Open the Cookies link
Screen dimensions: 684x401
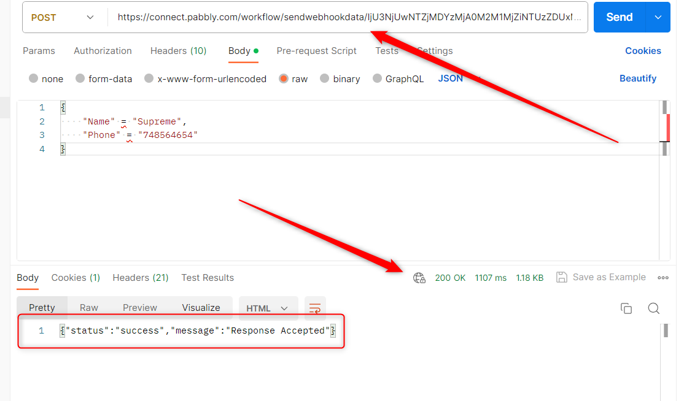point(643,51)
